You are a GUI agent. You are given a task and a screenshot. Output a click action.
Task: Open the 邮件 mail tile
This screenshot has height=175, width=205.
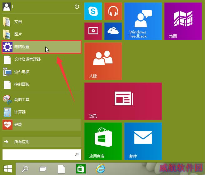[143, 141]
